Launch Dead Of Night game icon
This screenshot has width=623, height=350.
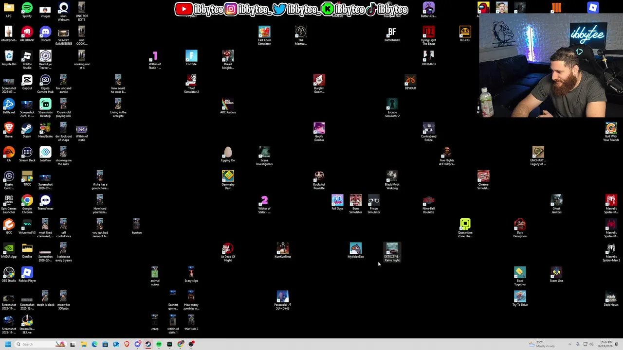click(228, 252)
